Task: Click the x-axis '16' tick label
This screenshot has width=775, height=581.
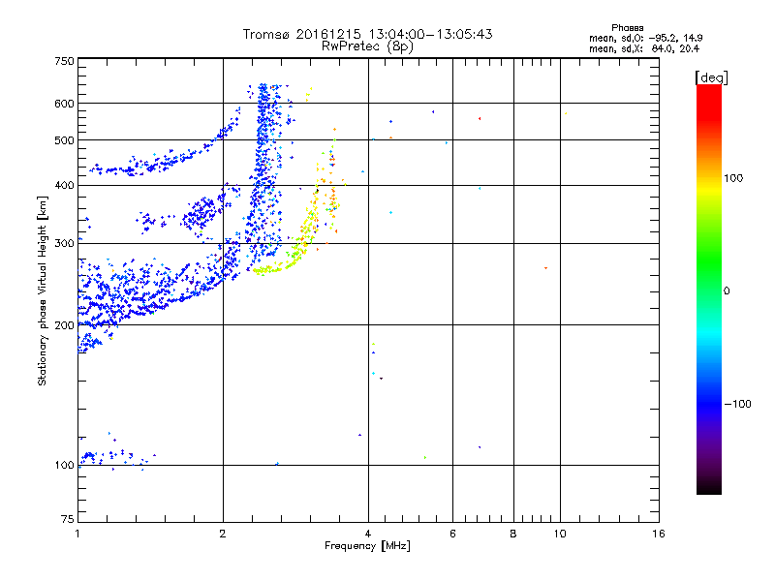Action: [659, 534]
